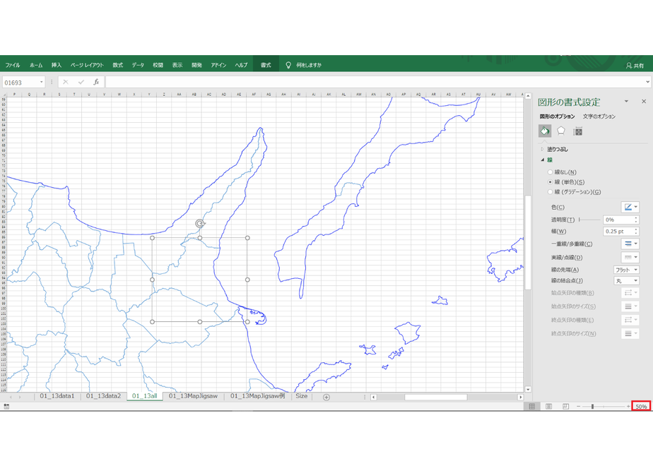Click macro record icon in status bar
This screenshot has height=466, width=653.
[6, 406]
